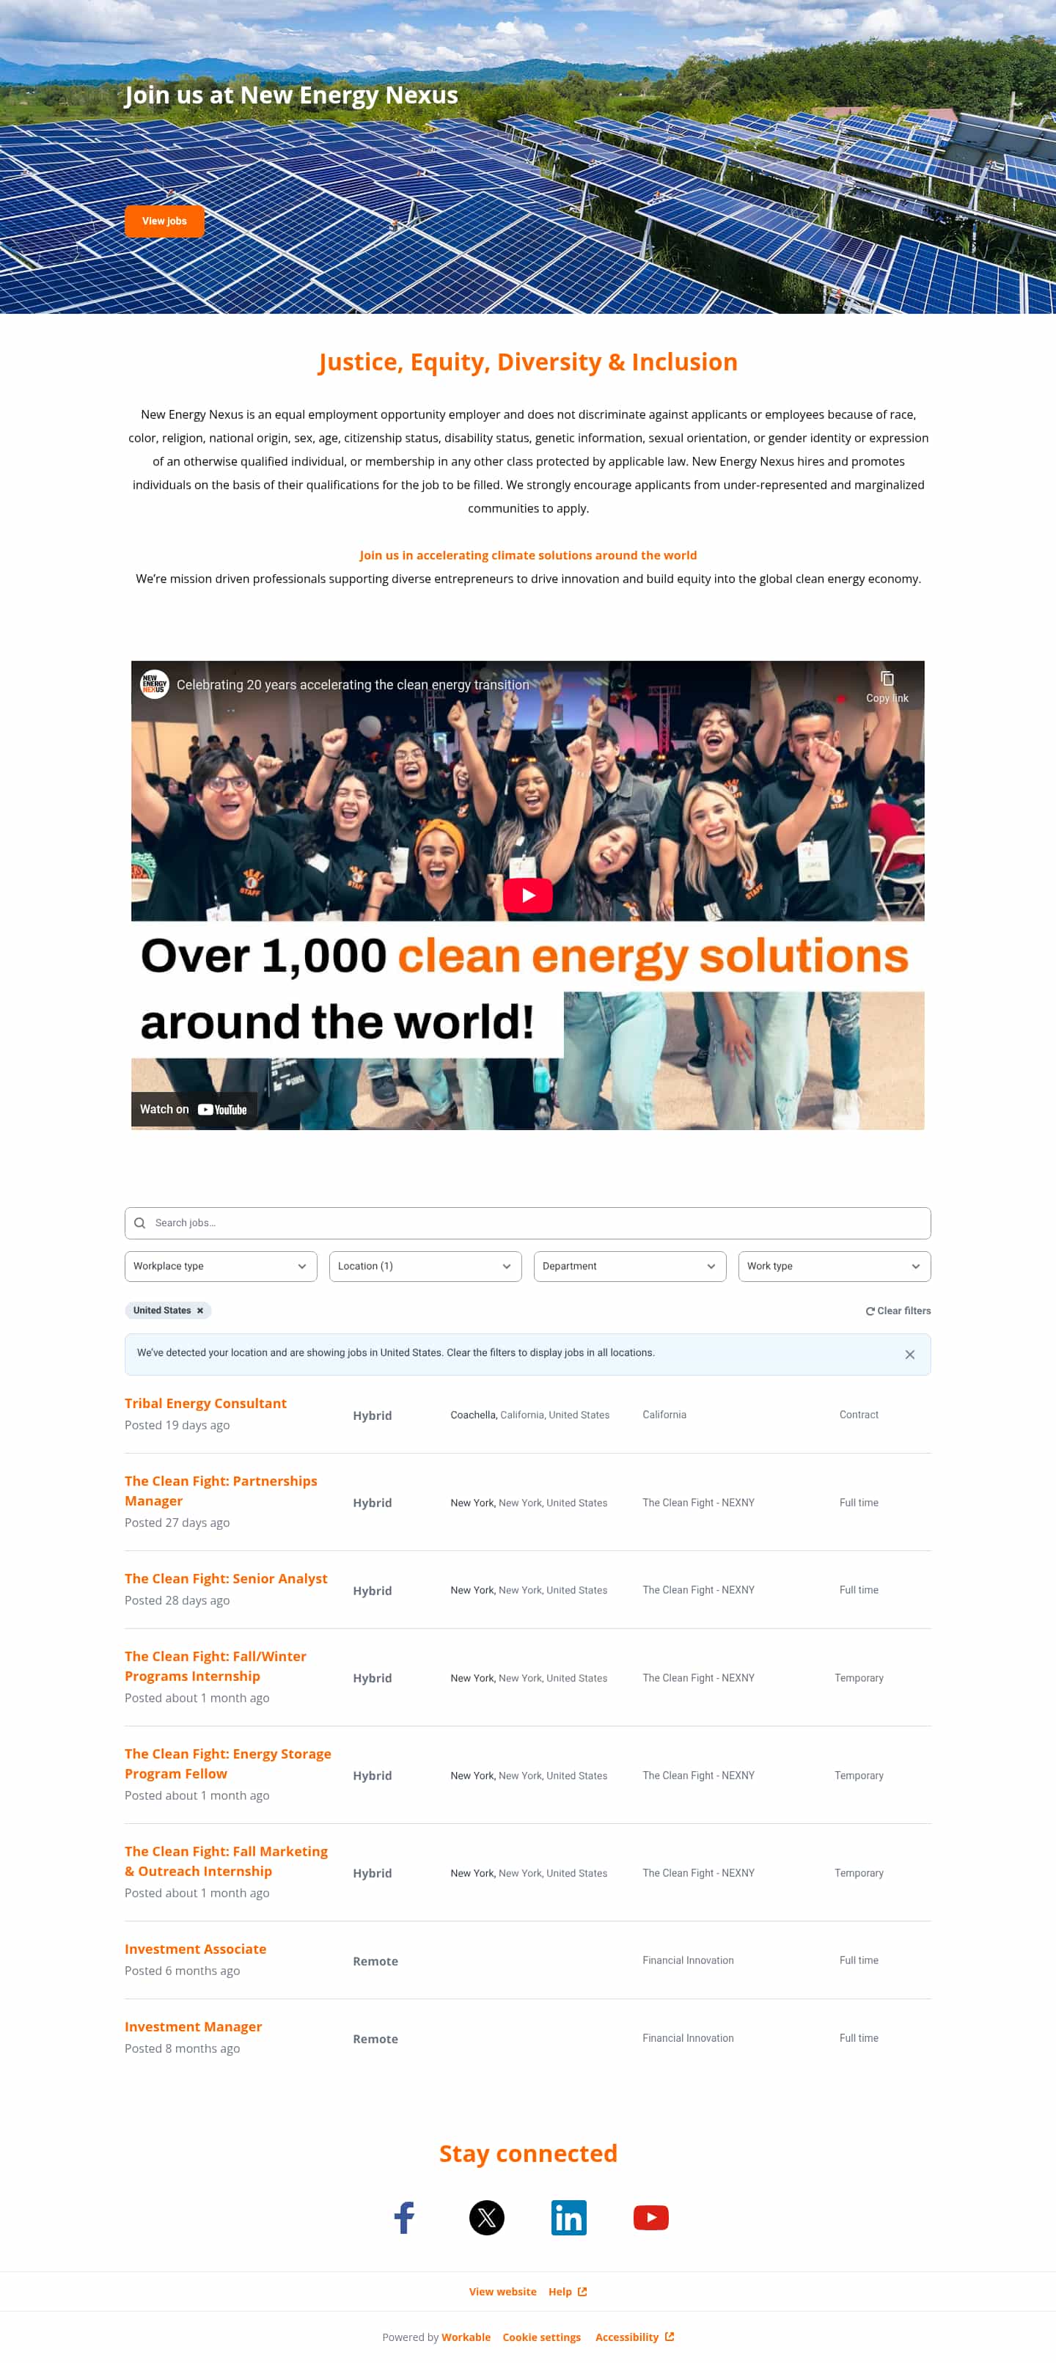Click the 'Posted 8 months ago' text

pos(183,2049)
